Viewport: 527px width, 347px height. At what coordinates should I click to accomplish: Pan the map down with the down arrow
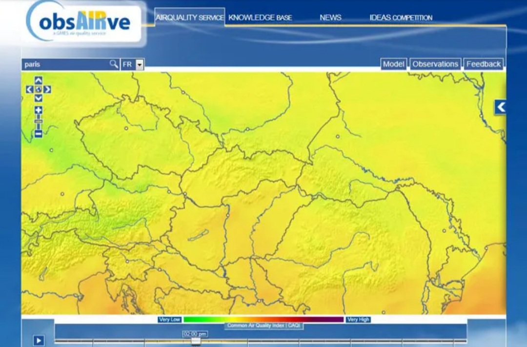pyautogui.click(x=39, y=98)
